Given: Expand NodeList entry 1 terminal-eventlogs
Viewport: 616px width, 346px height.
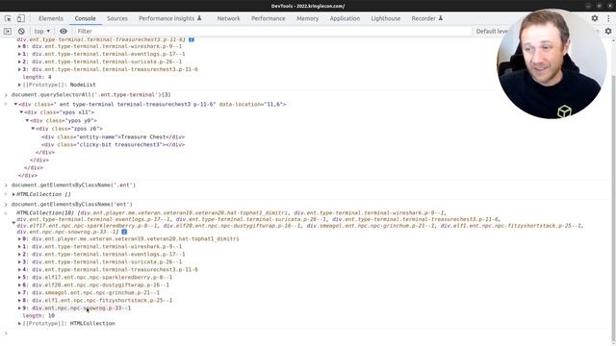Looking at the screenshot, I should pyautogui.click(x=19, y=54).
